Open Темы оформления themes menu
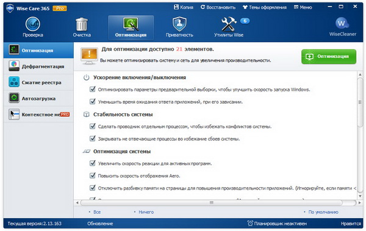The height and width of the screenshot is (231, 366). [265, 7]
